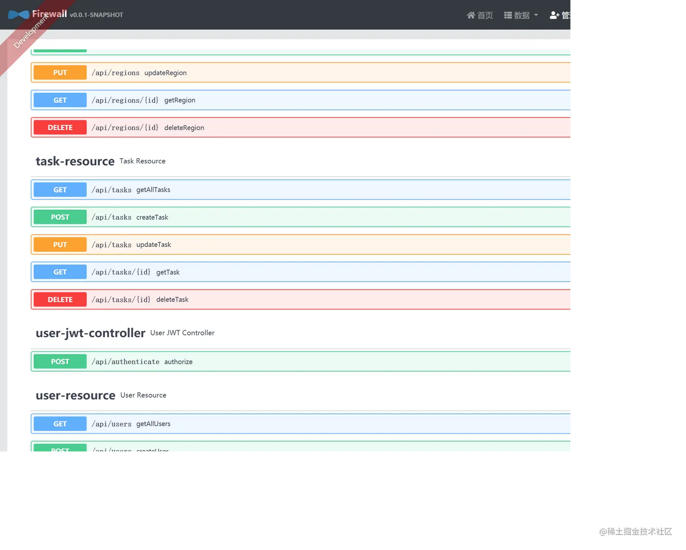
Task: Click the getRegion summary text
Action: pos(180,100)
